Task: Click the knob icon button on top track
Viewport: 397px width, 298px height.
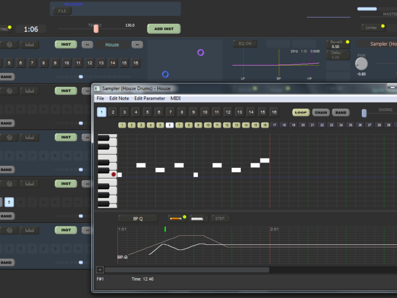Action: [x=10, y=45]
